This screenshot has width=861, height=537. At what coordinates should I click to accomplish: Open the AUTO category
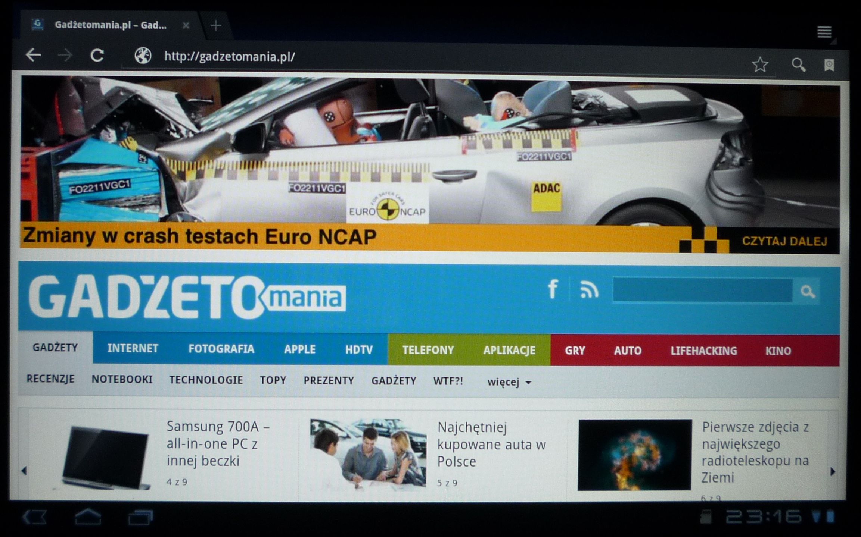[628, 351]
